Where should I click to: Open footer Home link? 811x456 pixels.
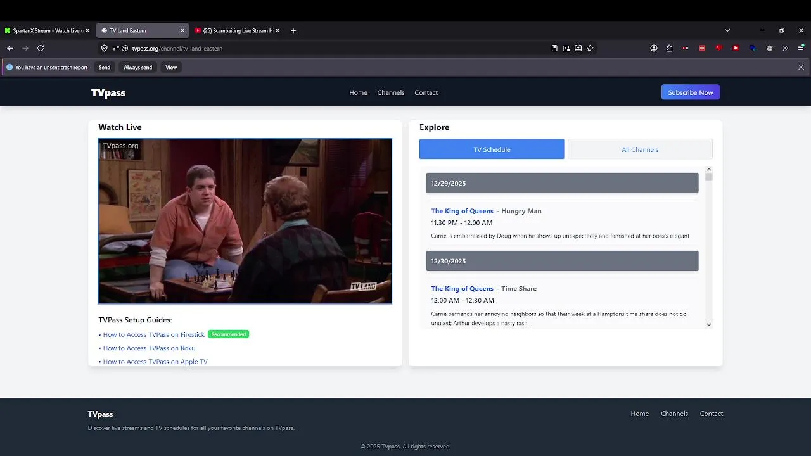coord(639,414)
